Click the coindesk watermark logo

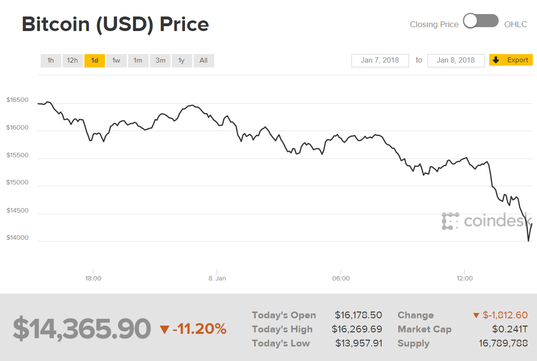(x=488, y=221)
